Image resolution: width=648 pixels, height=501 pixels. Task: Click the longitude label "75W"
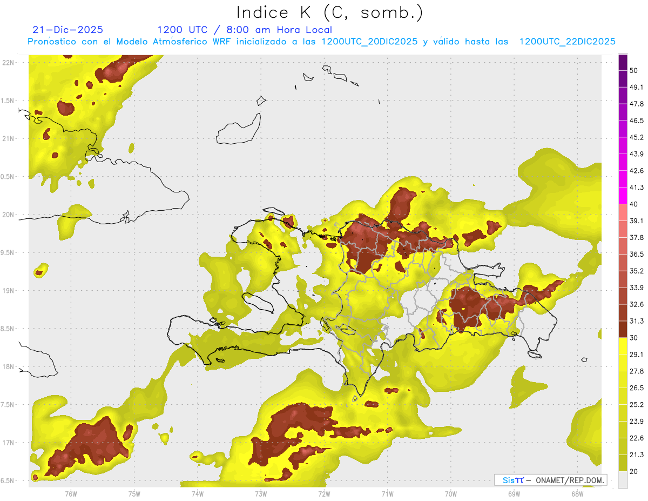(x=134, y=493)
